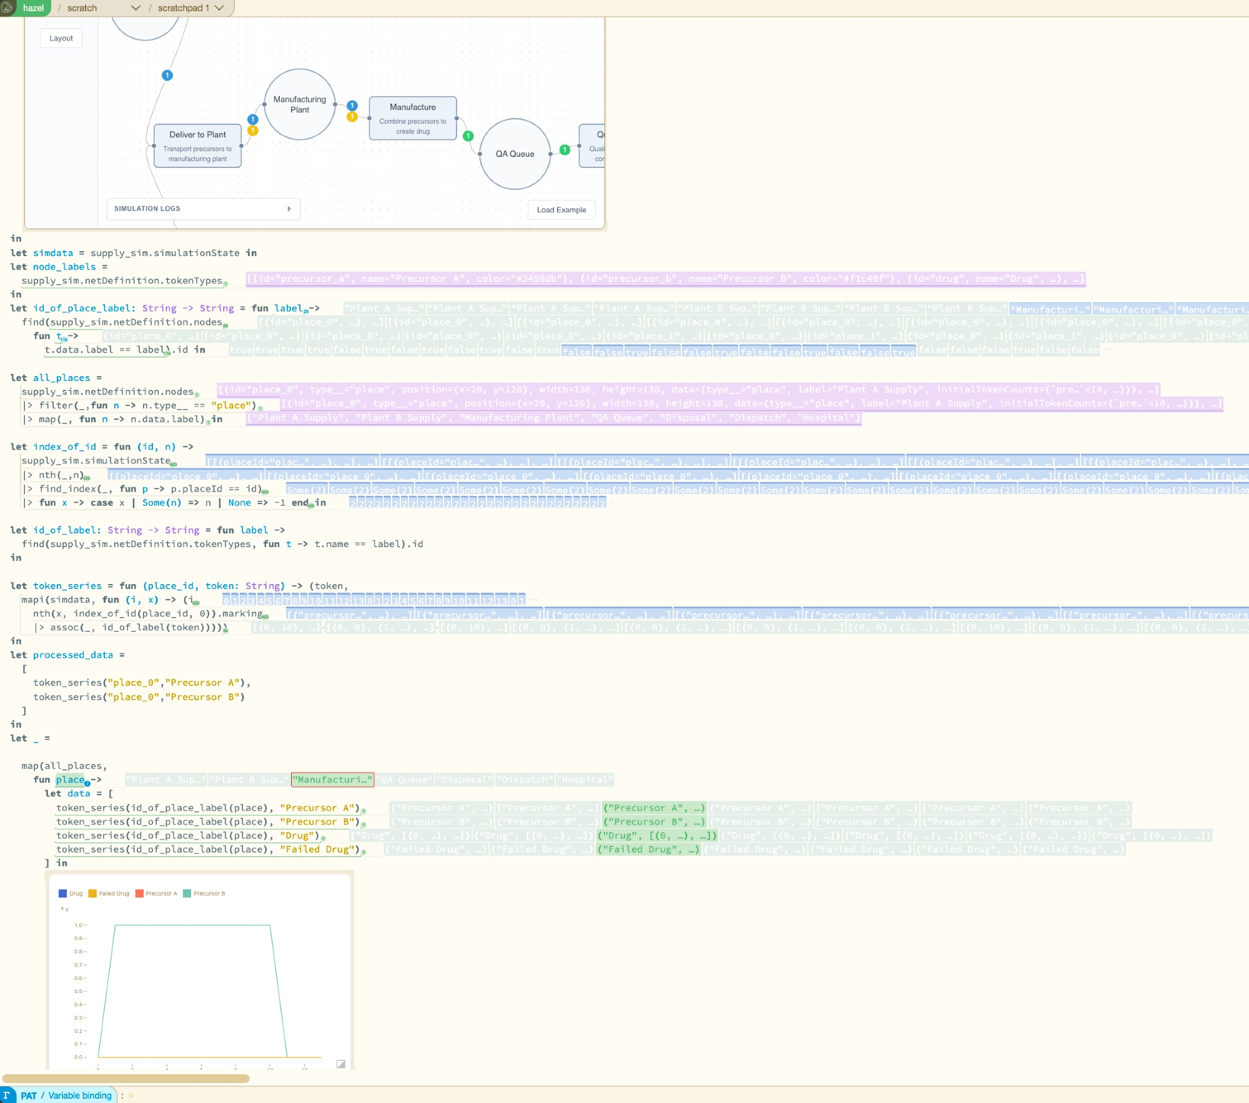Screen dimensions: 1249x1103
Task: Toggle the Drug series legend swatch
Action: [x=62, y=893]
